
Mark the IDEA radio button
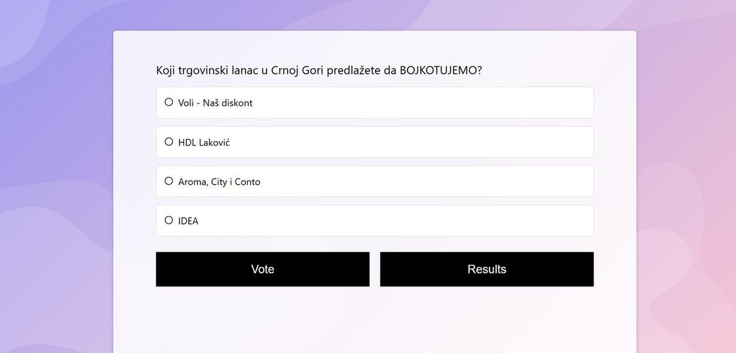click(x=169, y=221)
